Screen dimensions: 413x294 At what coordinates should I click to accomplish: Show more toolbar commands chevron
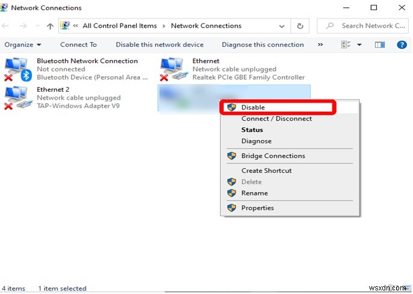point(320,45)
